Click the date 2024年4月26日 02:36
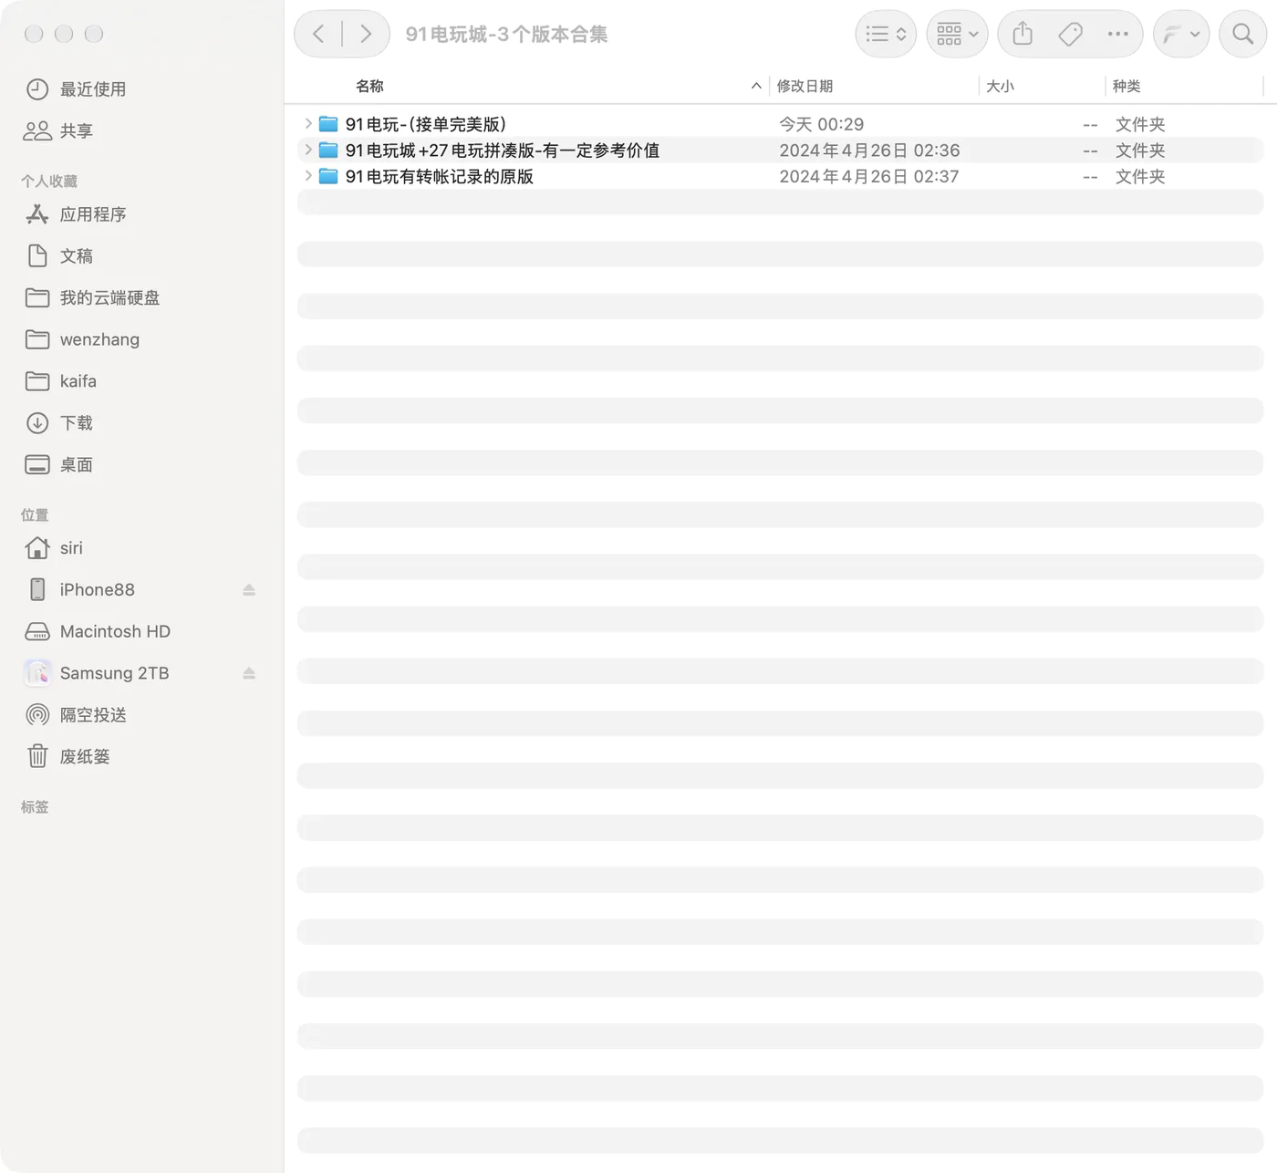The image size is (1277, 1173). point(869,151)
